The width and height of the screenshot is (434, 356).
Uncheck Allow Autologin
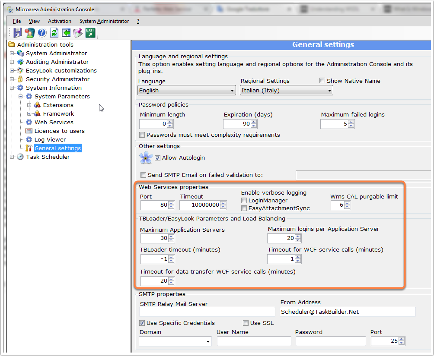pos(157,158)
